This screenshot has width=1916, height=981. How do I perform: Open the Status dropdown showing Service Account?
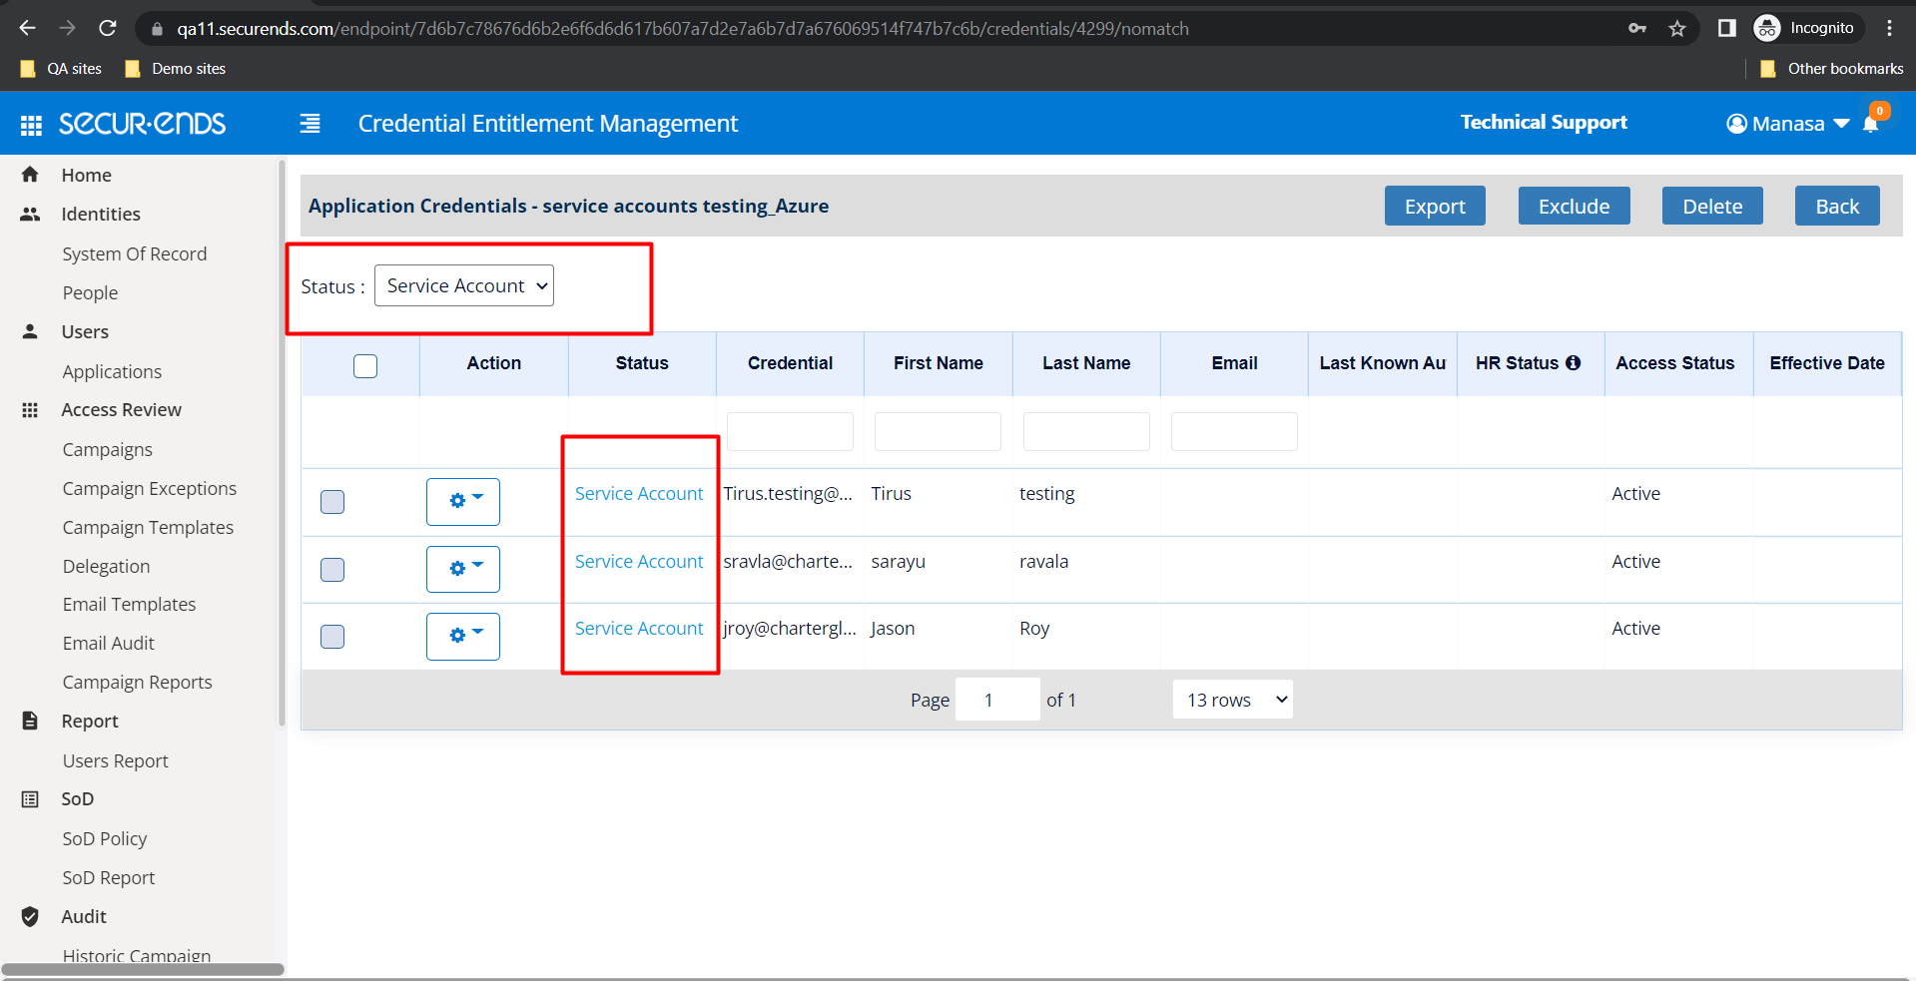tap(463, 285)
